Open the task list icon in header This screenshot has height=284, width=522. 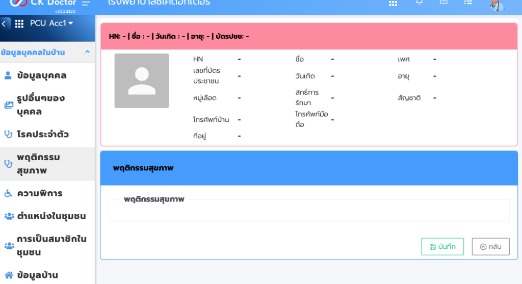coord(468,3)
